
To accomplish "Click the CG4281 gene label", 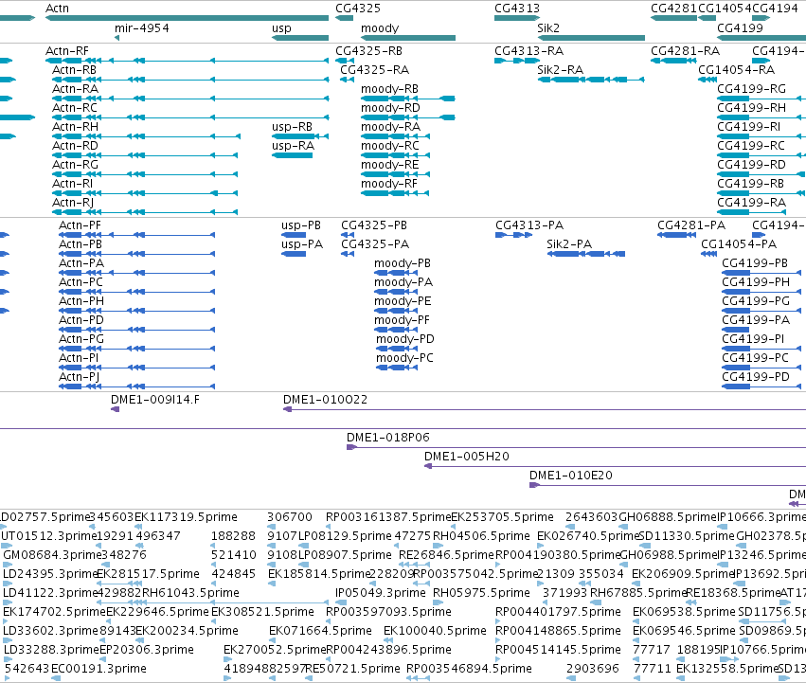I will click(673, 9).
